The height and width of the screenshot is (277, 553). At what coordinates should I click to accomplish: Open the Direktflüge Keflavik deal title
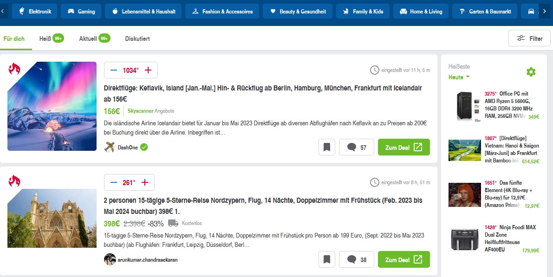point(263,93)
